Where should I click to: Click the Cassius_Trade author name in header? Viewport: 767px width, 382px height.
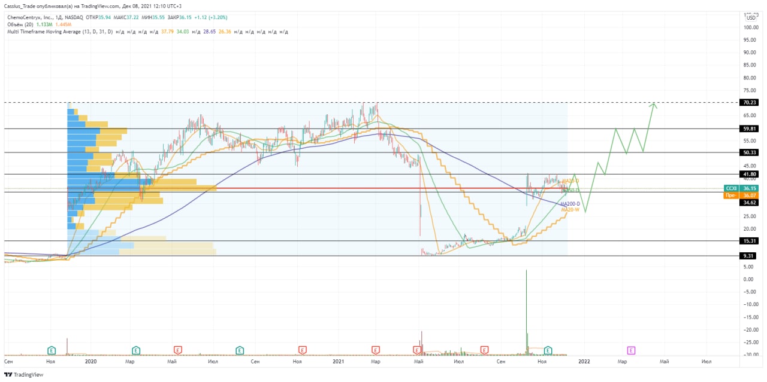tap(21, 5)
